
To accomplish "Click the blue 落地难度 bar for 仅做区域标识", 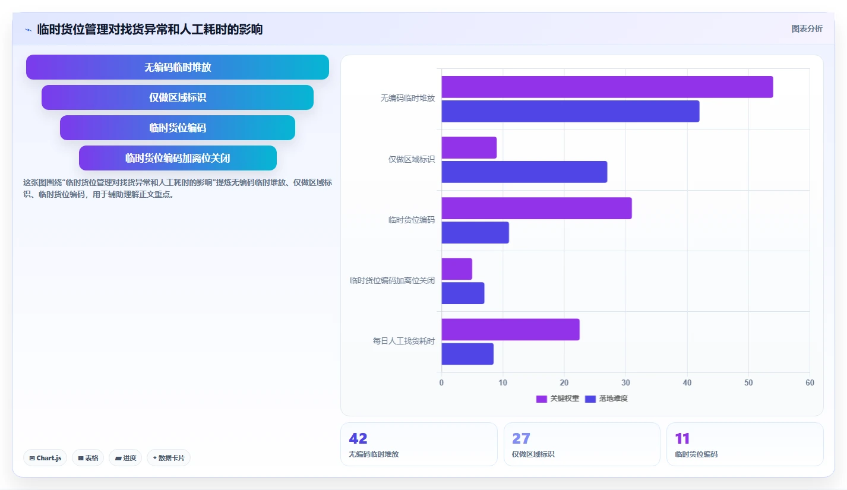I will click(524, 172).
